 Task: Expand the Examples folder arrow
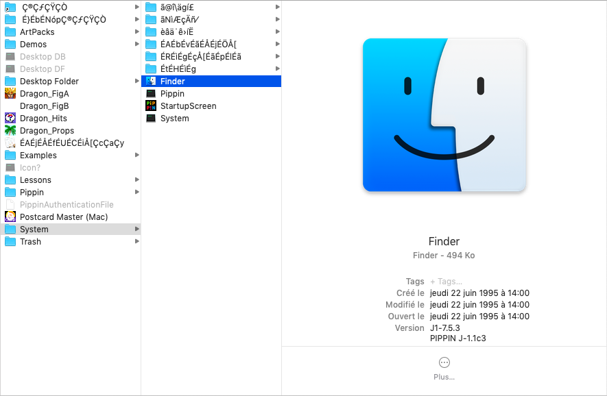pos(136,155)
